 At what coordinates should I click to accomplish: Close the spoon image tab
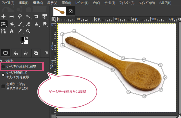pyautogui.click(x=71, y=11)
